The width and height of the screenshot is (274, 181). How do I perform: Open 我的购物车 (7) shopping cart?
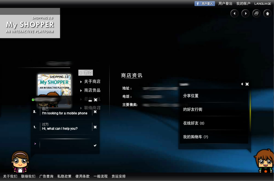pyautogui.click(x=196, y=137)
